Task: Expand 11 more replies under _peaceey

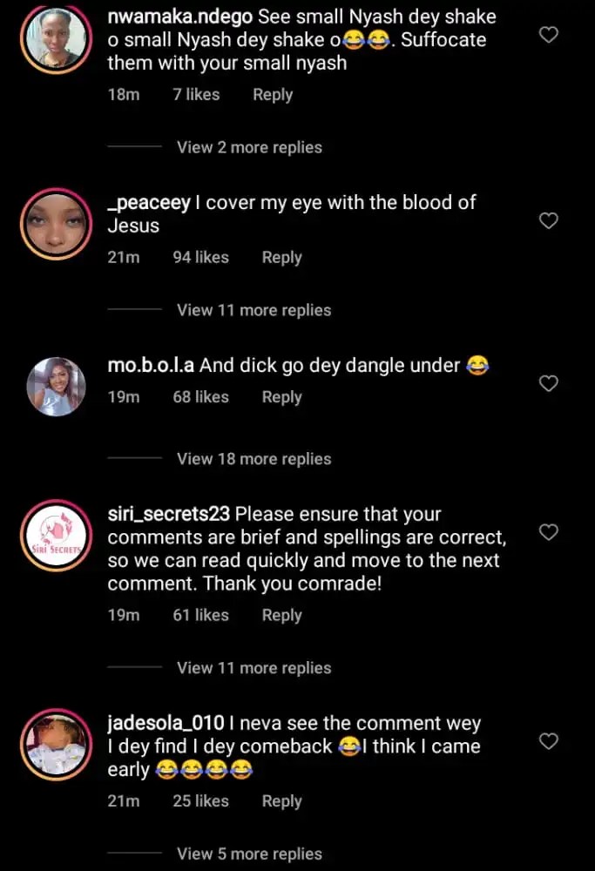Action: [x=254, y=310]
